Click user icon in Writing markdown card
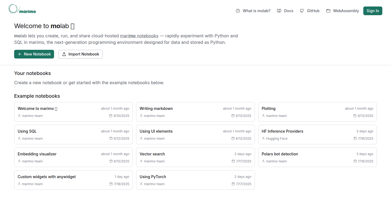391x206 pixels. tap(141, 116)
